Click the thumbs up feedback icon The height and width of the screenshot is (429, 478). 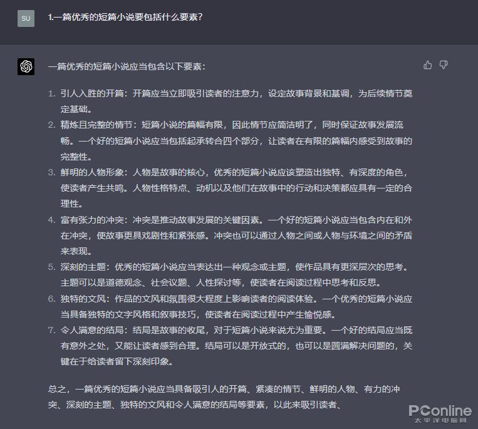pyautogui.click(x=427, y=65)
